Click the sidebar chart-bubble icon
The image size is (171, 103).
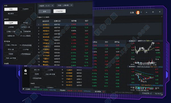coord(26,71)
